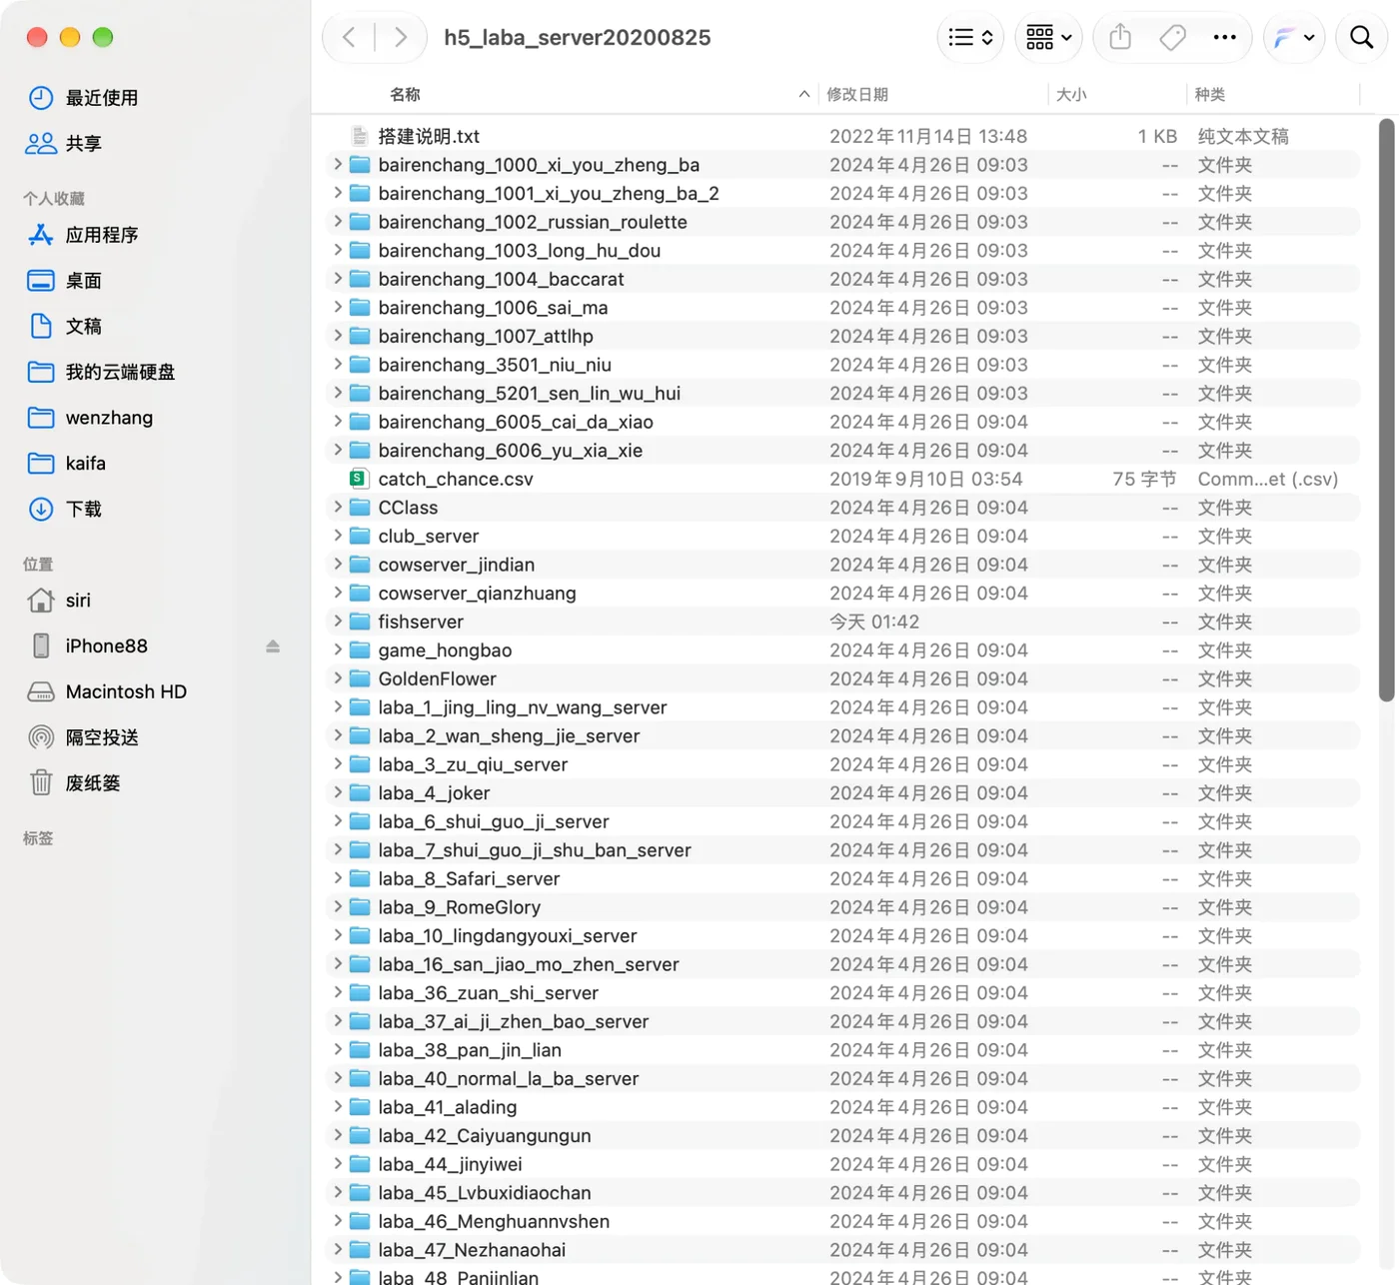1399x1285 pixels.
Task: Eject the iPhone88 device
Action: click(273, 646)
